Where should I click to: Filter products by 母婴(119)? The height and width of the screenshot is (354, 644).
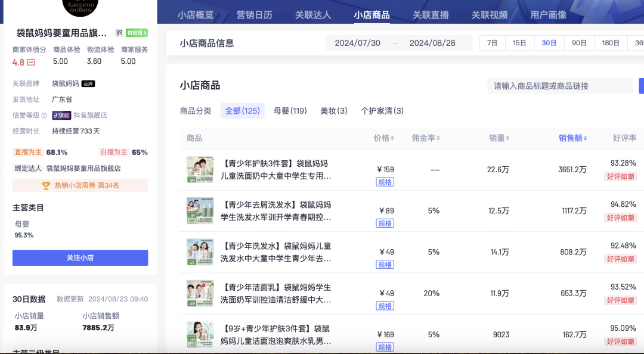pos(290,111)
